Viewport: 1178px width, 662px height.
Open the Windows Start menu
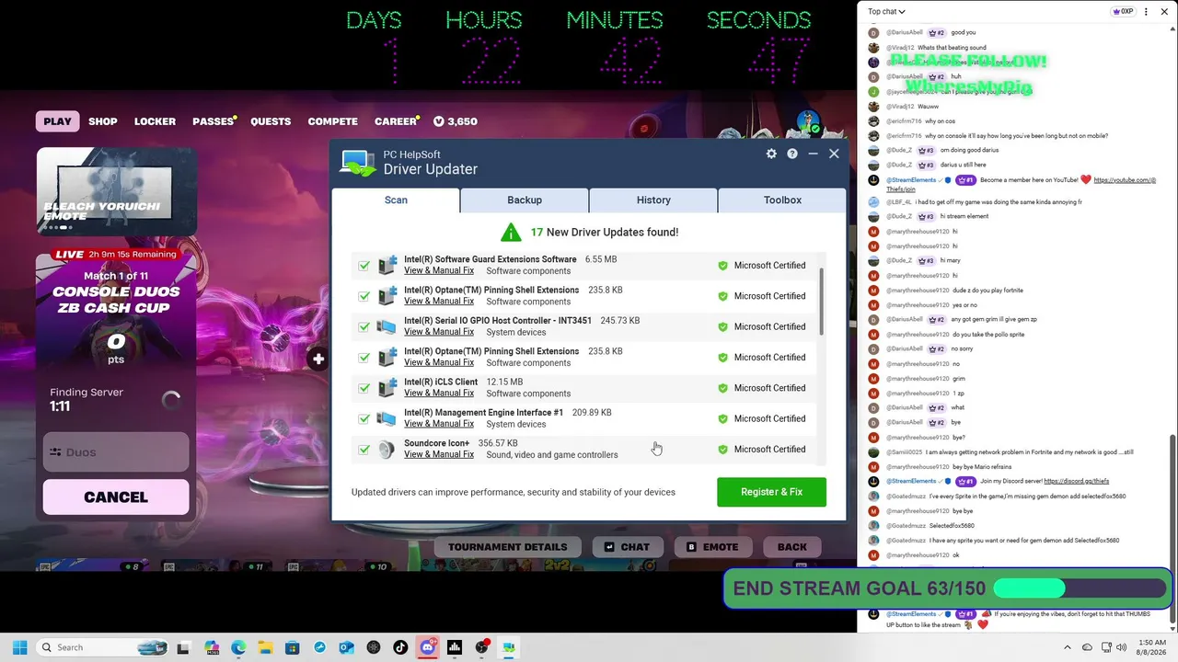click(19, 647)
